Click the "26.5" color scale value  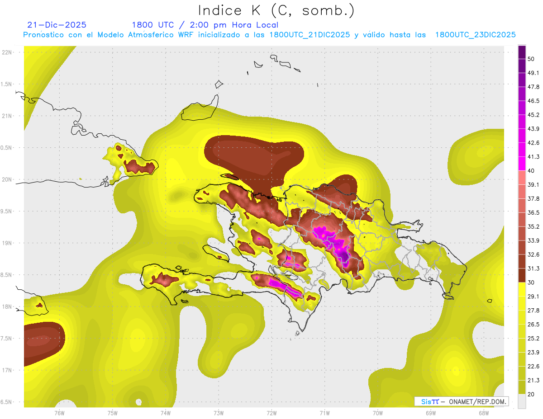(x=533, y=325)
